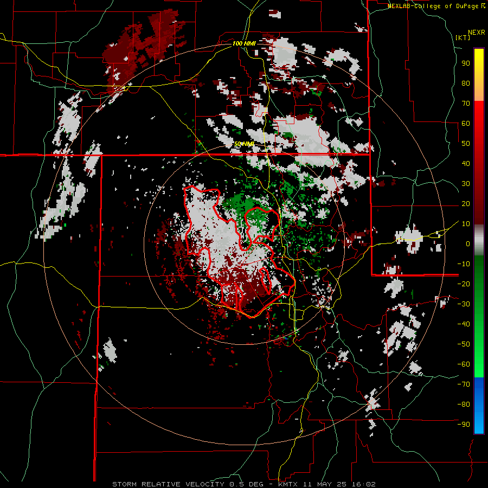Viewport: 488px width, 488px height.
Task: Click the "-80" scale value
Action: pos(464,404)
